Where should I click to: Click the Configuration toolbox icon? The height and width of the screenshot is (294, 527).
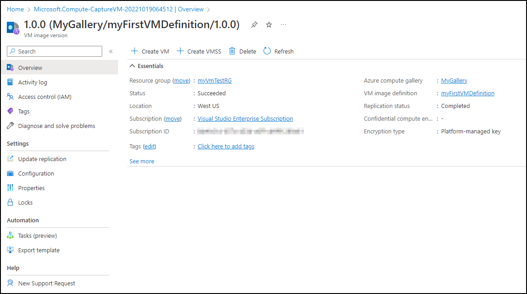(10, 173)
